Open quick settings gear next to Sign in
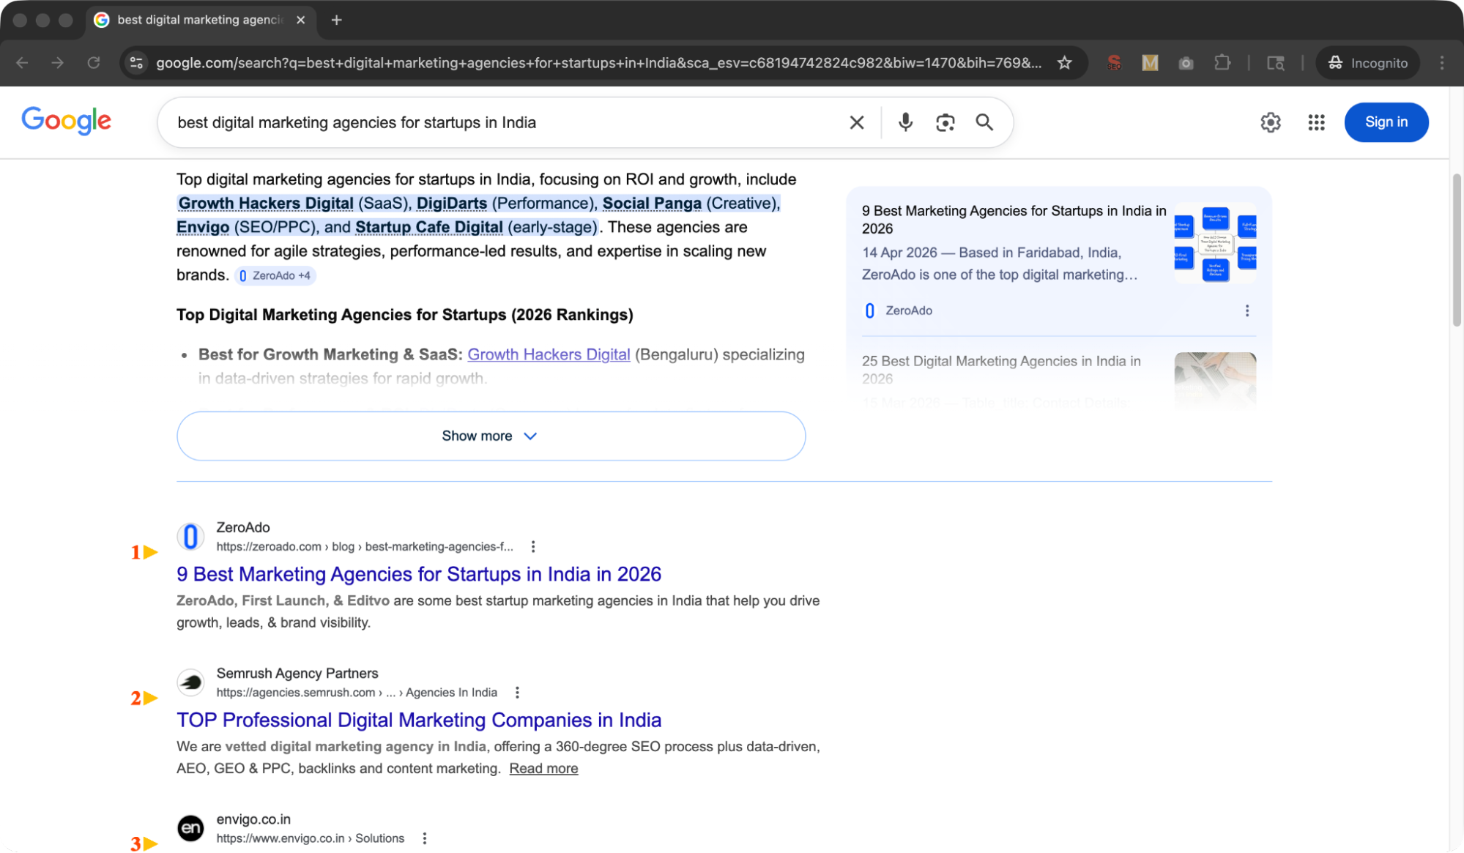This screenshot has width=1464, height=853. 1271,122
